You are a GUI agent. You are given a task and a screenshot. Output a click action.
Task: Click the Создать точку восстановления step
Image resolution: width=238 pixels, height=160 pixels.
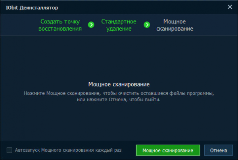(x=60, y=25)
